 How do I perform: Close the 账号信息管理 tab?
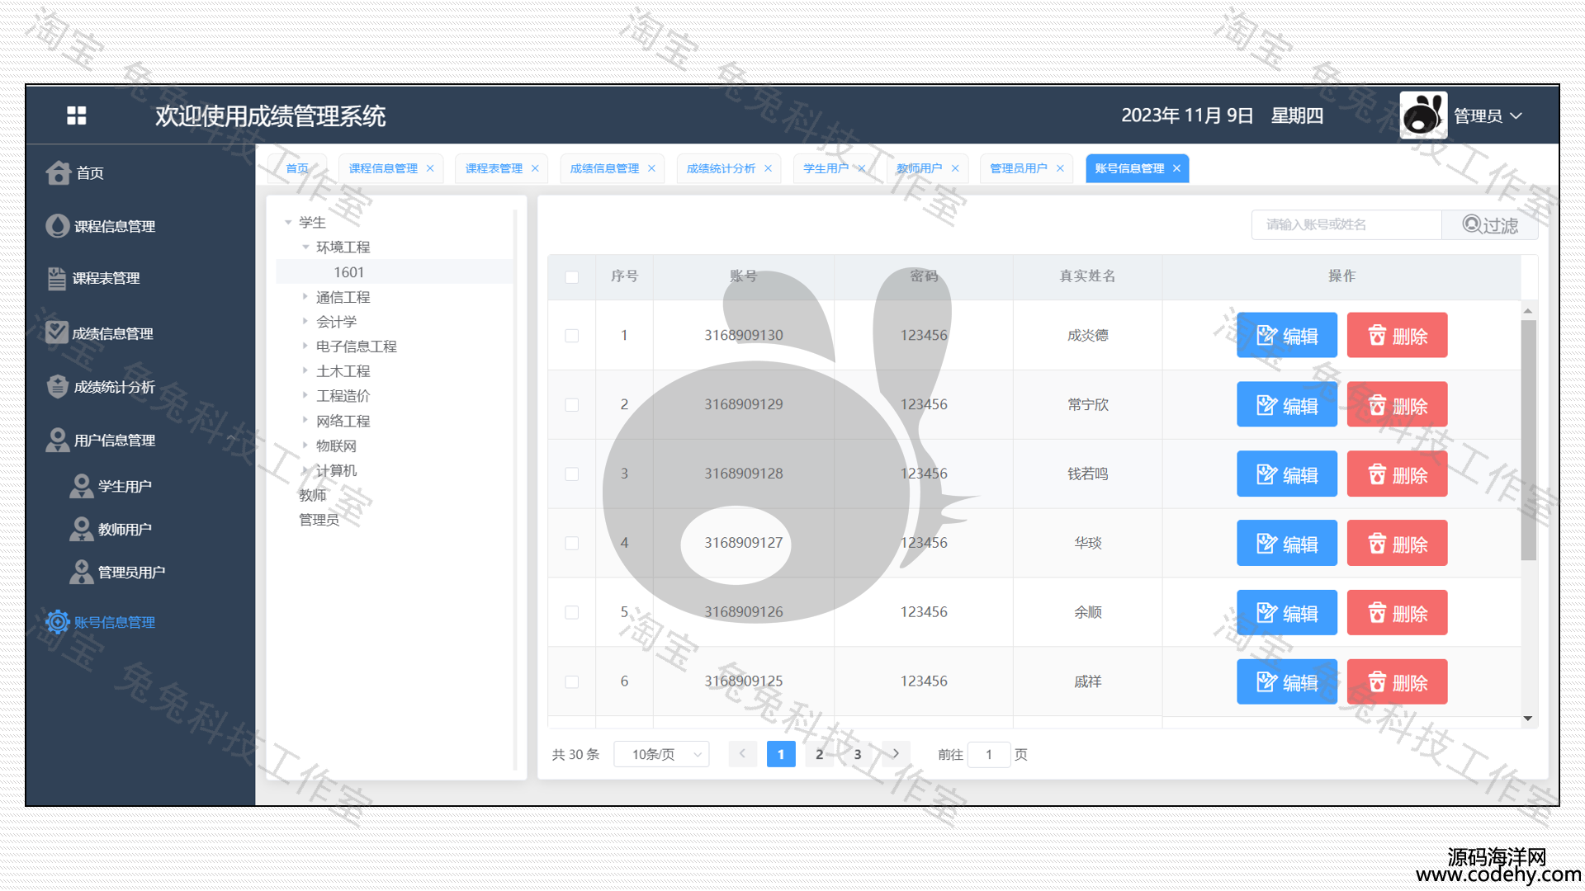pyautogui.click(x=1176, y=168)
